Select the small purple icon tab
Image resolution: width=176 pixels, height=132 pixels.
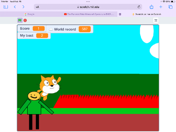tap(120, 14)
